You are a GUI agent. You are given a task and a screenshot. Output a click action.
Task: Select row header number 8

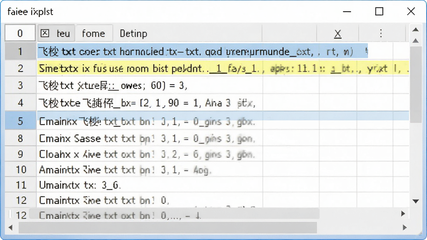(20, 138)
